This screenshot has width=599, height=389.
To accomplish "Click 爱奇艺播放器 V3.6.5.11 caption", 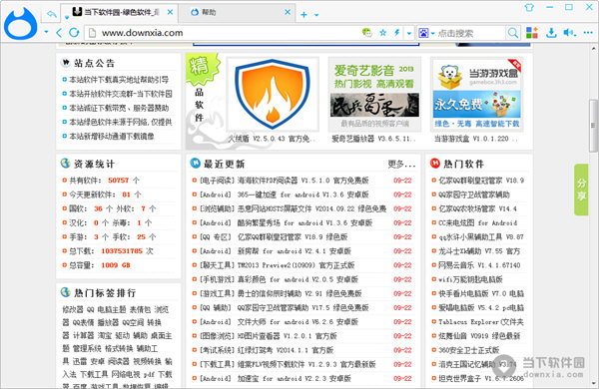I will pyautogui.click(x=373, y=139).
